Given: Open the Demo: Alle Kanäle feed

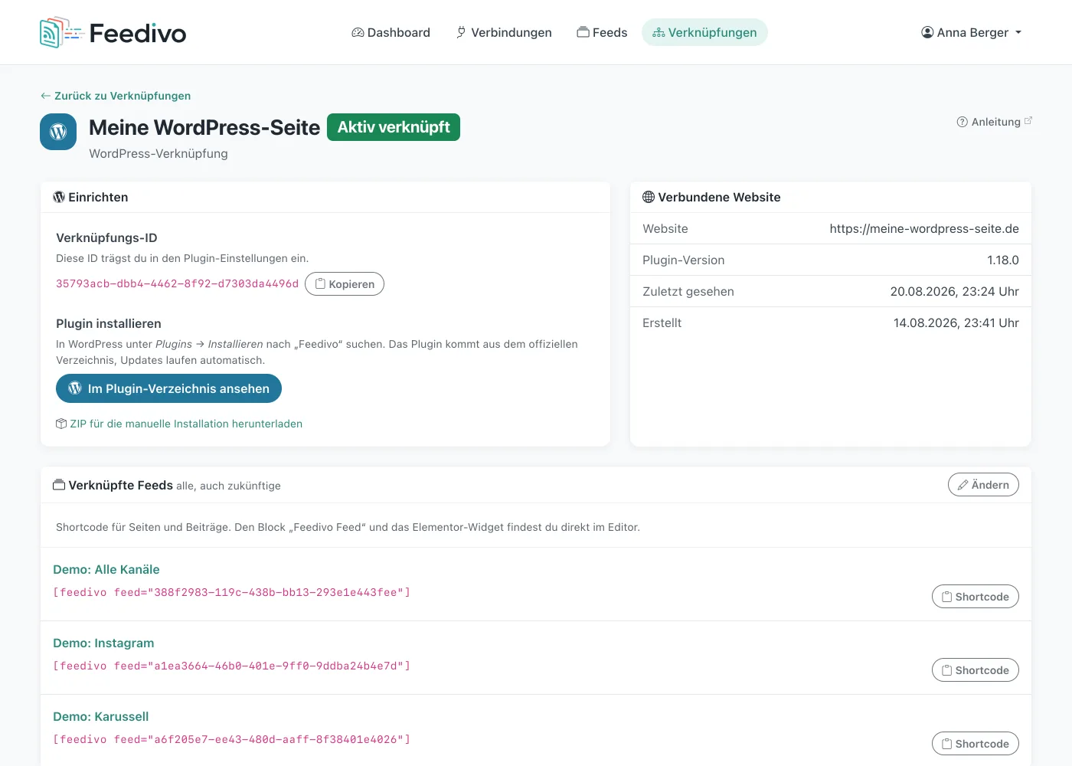Looking at the screenshot, I should 106,569.
